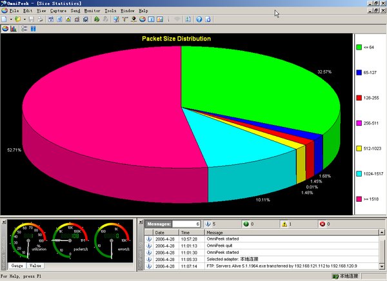Screen dimensions: 387x281
Task: Sort log by the Message column header
Action: [292, 233]
